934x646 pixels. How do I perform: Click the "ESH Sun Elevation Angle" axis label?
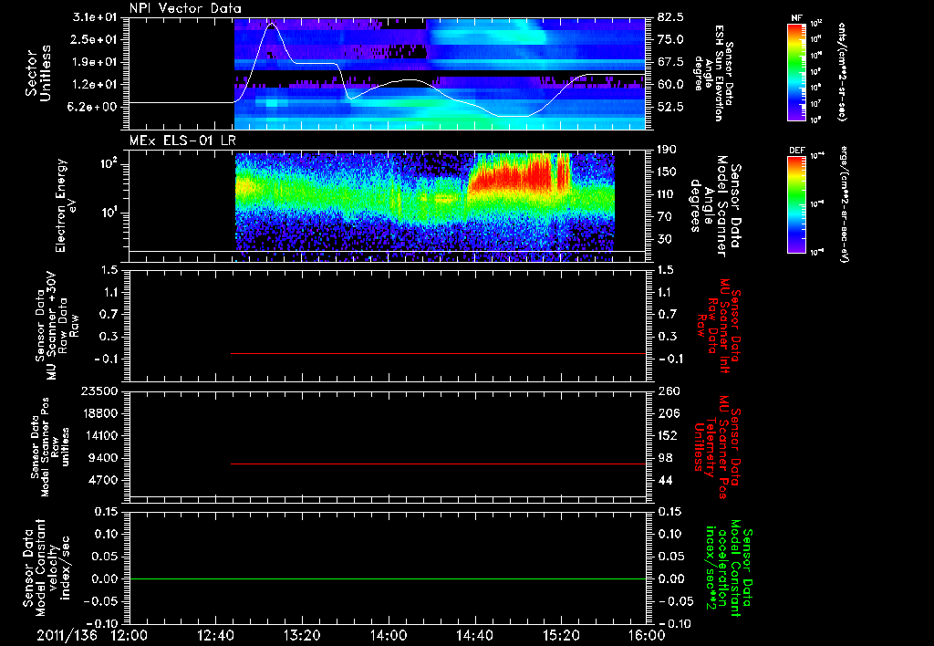[x=715, y=73]
